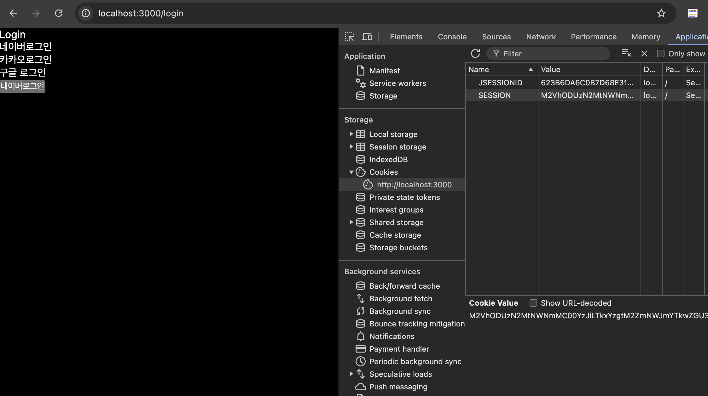Bookmark this page with star icon
The width and height of the screenshot is (708, 396).
[661, 13]
